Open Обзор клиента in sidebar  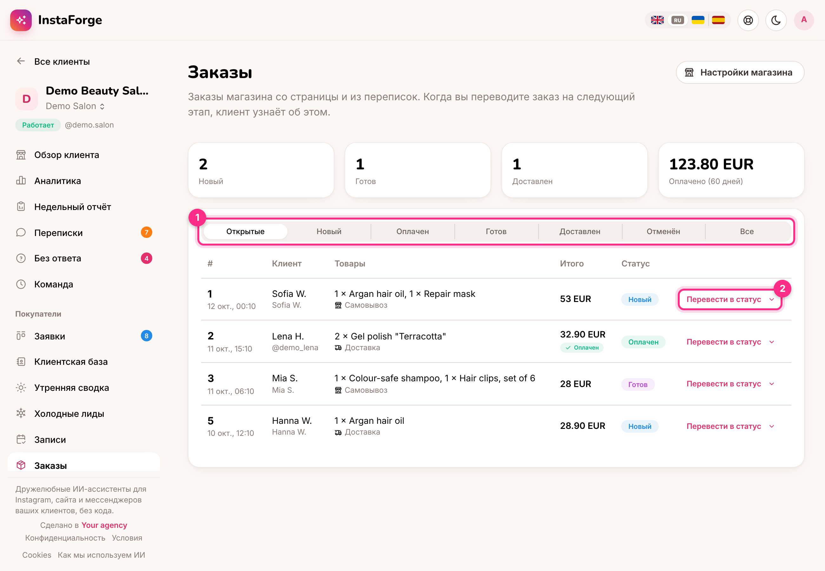tap(84, 155)
